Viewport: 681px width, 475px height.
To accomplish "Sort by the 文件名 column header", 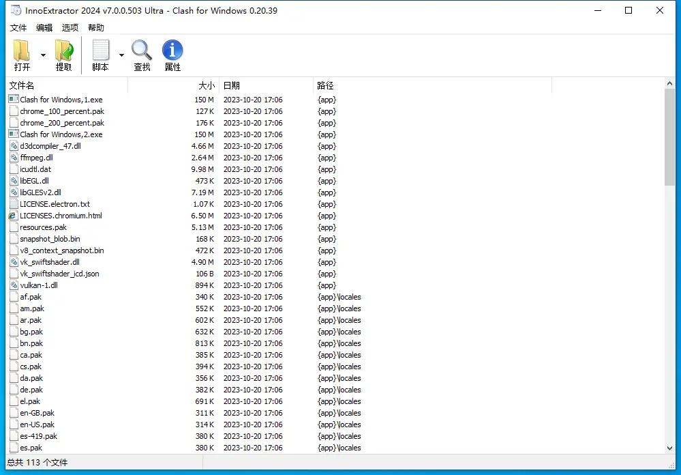I will [x=67, y=85].
